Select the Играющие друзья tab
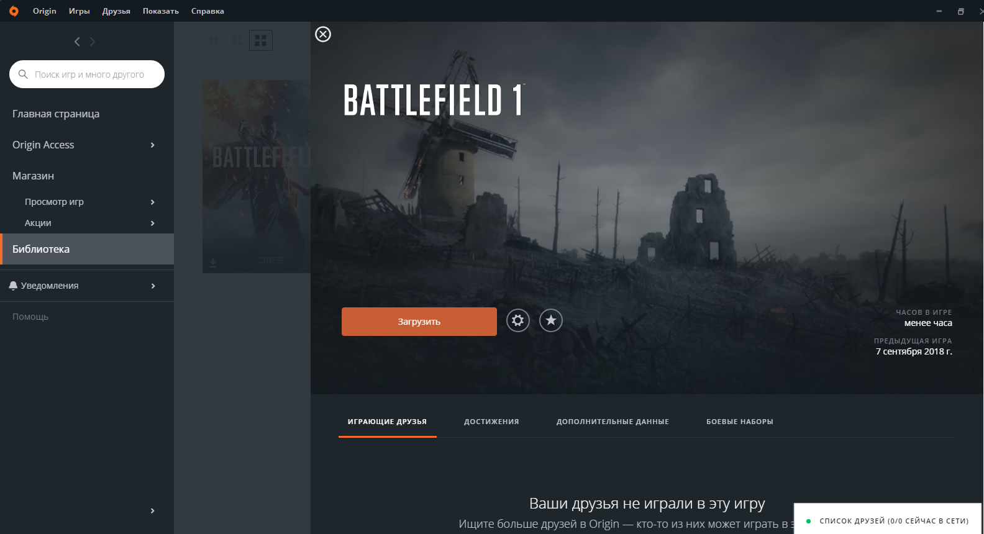This screenshot has height=534, width=984. (387, 422)
